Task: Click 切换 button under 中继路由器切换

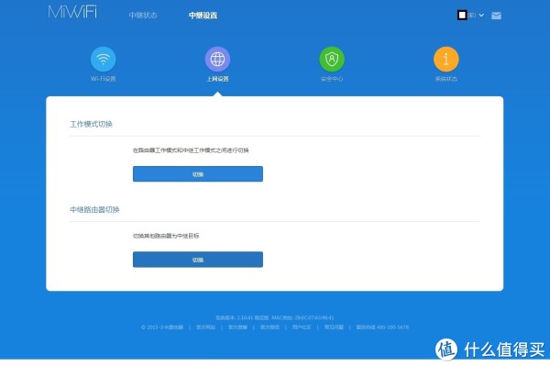Action: tap(198, 260)
